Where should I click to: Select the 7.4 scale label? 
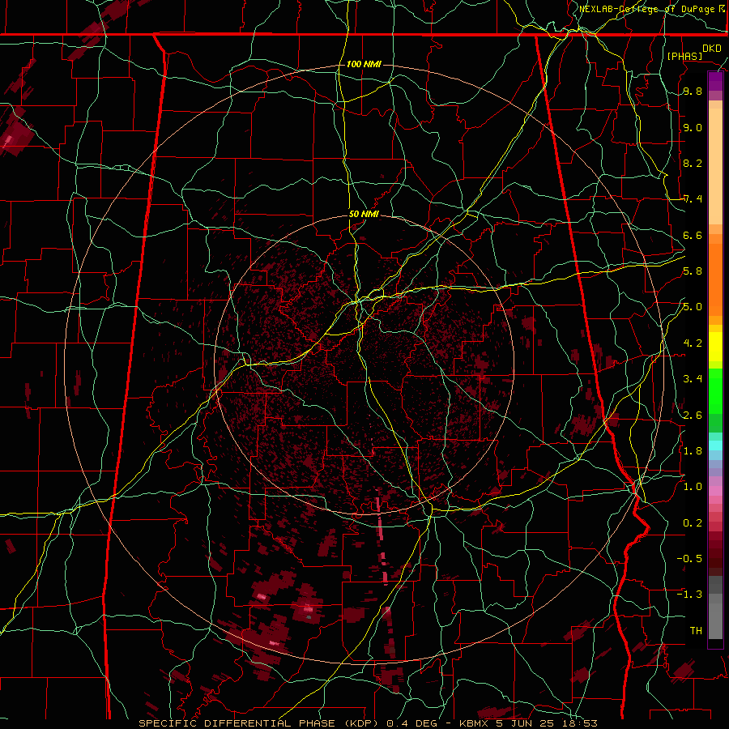[693, 199]
